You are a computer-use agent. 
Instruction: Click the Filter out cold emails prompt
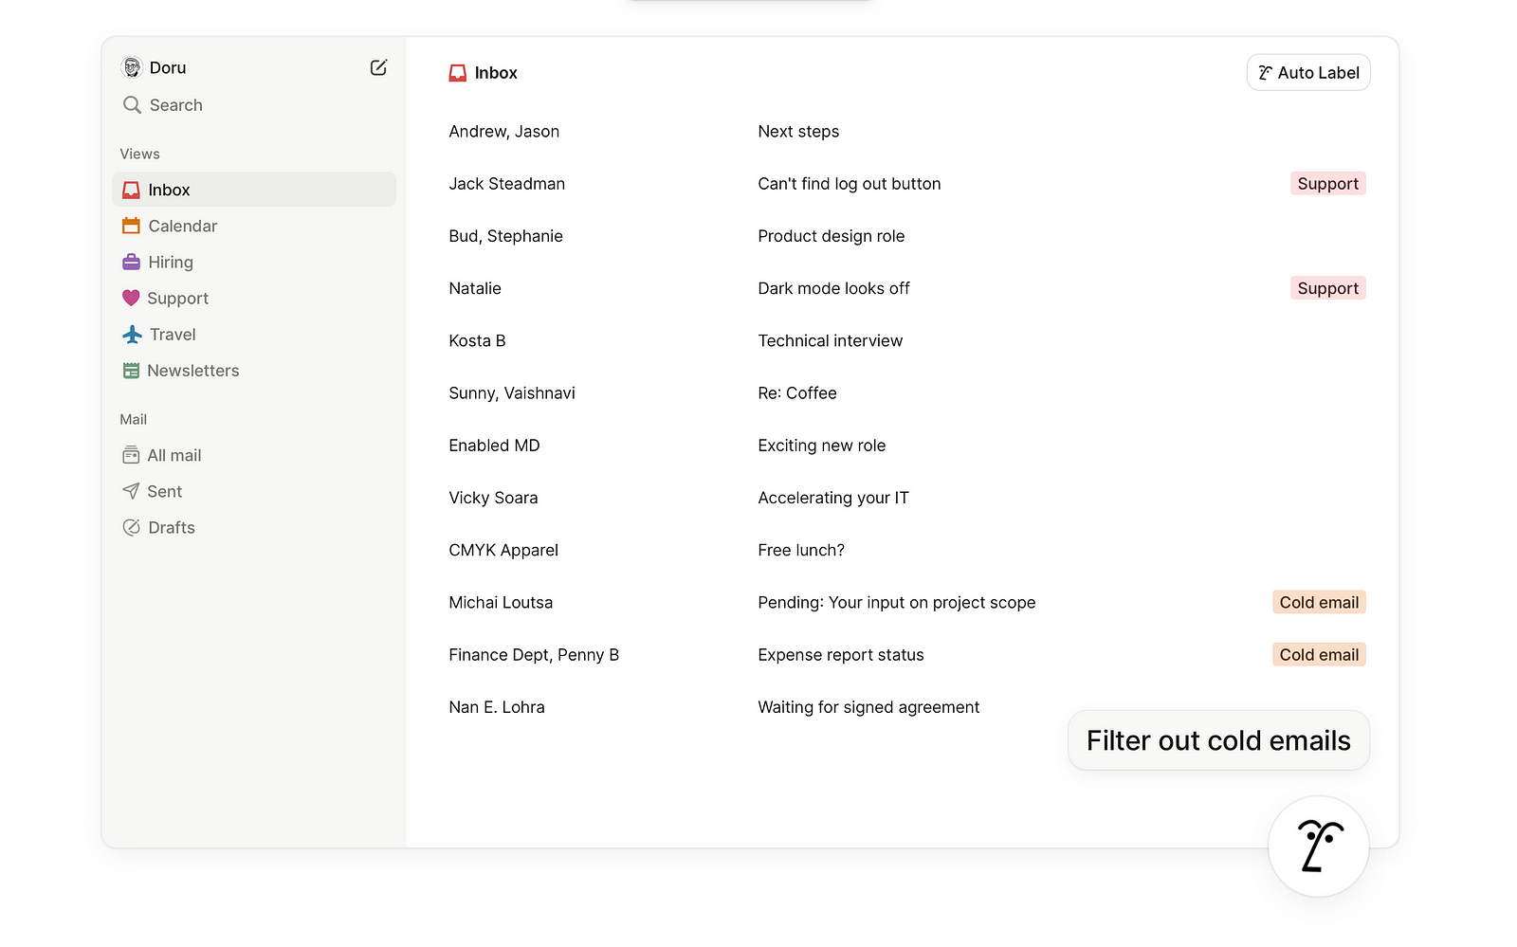point(1218,740)
